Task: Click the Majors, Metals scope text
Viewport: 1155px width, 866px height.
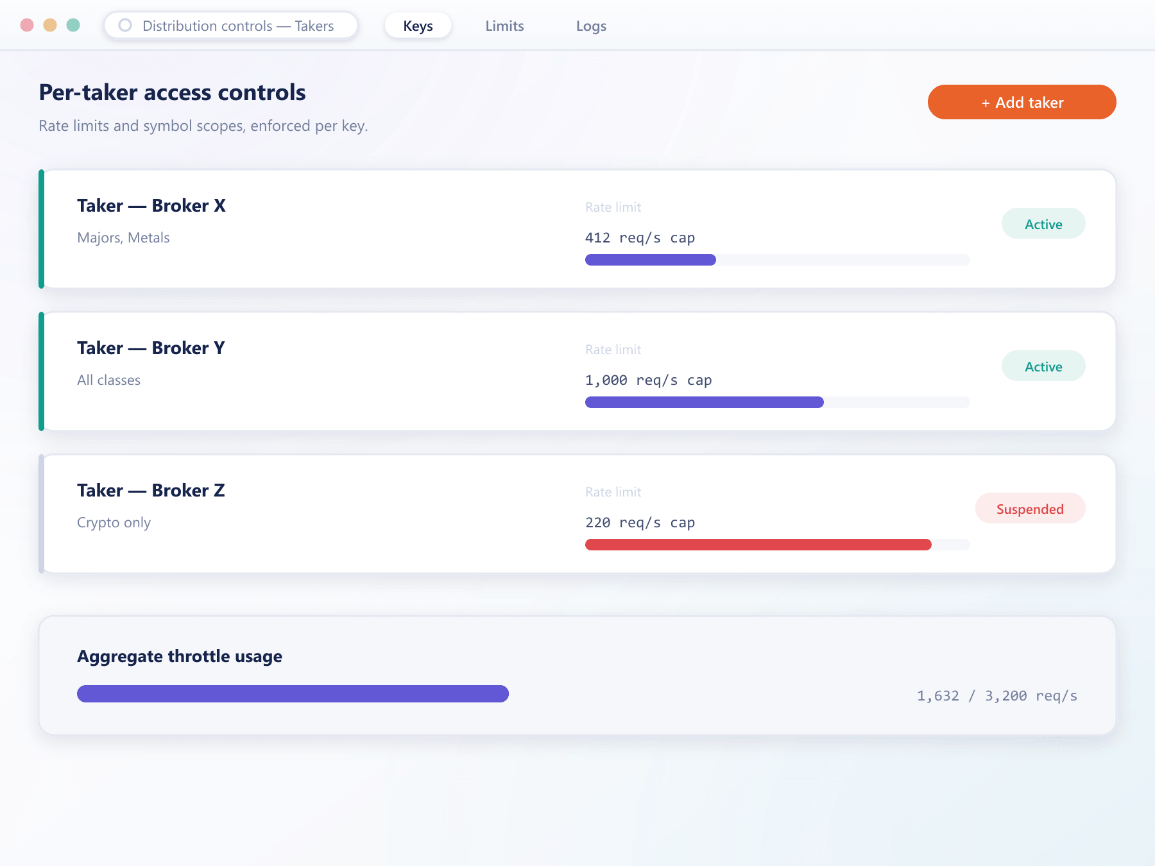Action: (123, 237)
